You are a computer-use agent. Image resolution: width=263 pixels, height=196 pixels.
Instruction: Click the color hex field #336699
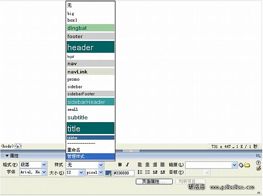[124, 173]
